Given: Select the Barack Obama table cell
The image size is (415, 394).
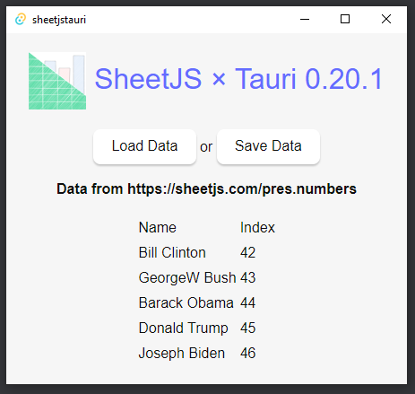Looking at the screenshot, I should (186, 303).
